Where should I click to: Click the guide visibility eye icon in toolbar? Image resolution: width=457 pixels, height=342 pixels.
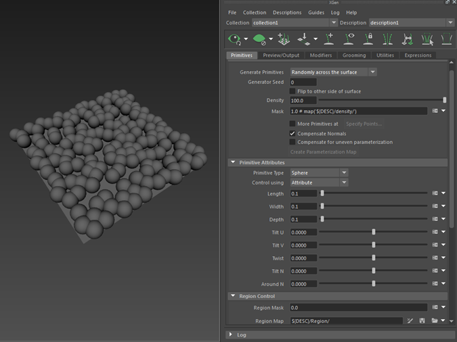(x=349, y=39)
